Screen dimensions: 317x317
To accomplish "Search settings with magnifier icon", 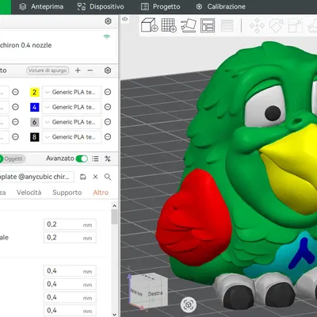I will click(x=108, y=177).
